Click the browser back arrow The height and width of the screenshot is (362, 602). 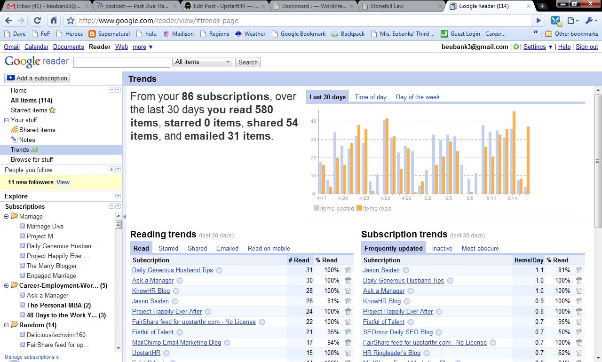click(9, 21)
